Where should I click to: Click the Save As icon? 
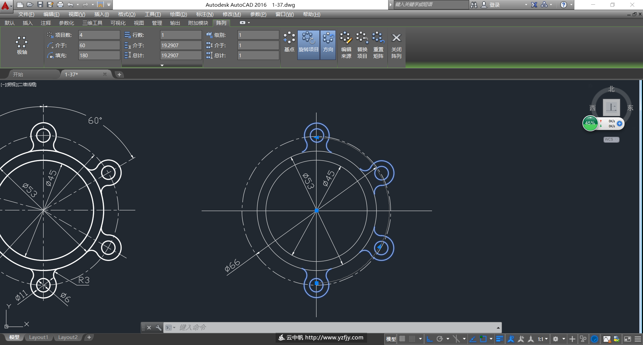[x=50, y=5]
